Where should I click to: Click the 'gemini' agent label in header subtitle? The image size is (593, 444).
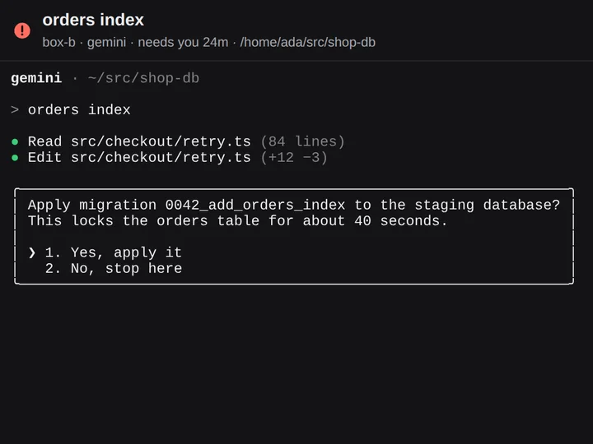[x=106, y=42]
